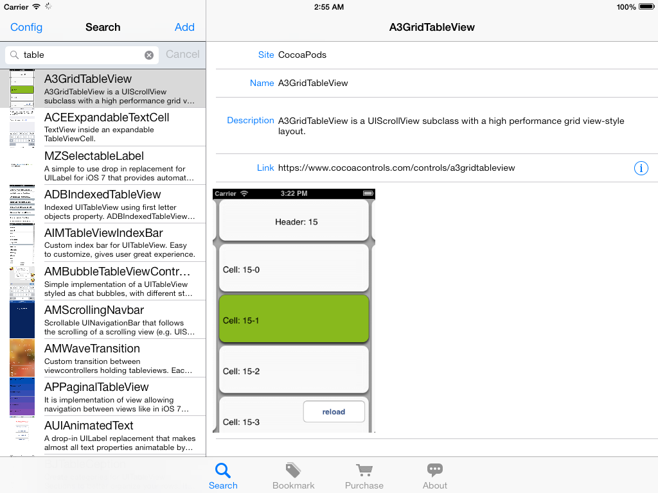Image resolution: width=658 pixels, height=493 pixels.
Task: Tap thumbnail of AMScrollingNavbar row
Action: pyautogui.click(x=22, y=320)
